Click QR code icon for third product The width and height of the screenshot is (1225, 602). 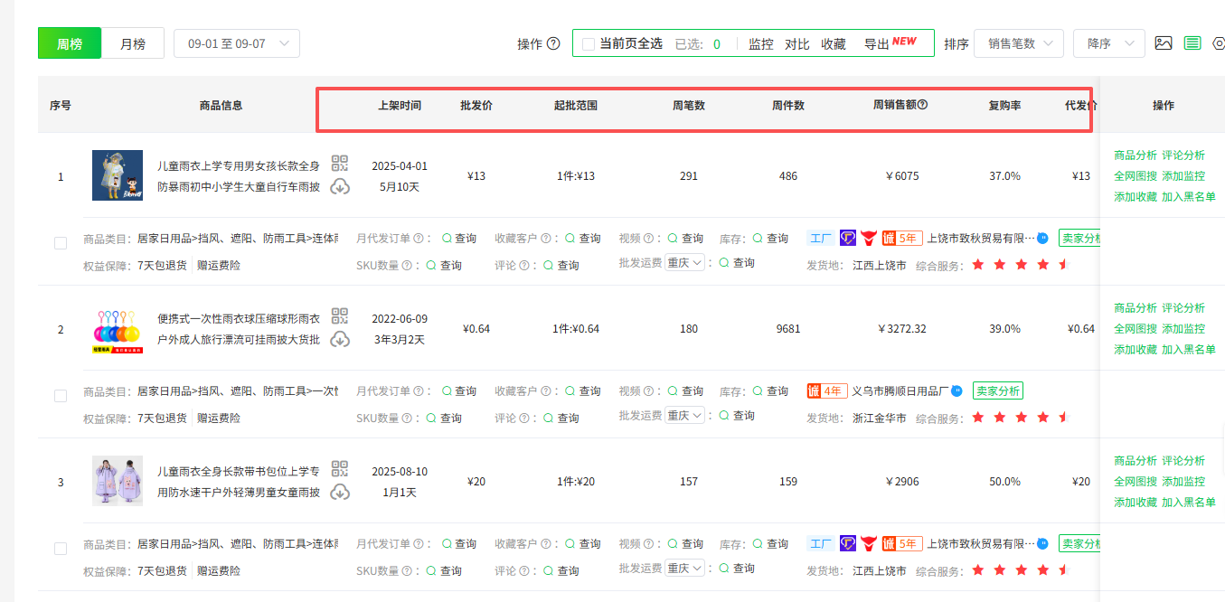(340, 469)
